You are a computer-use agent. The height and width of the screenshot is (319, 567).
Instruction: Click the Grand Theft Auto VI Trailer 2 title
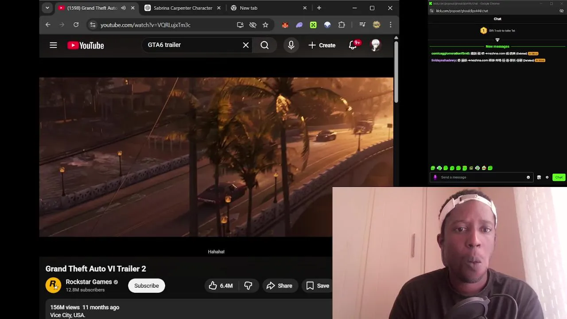96,269
